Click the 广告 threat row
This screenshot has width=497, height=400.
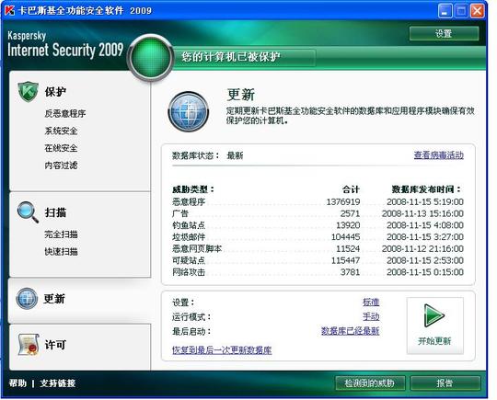[318, 213]
